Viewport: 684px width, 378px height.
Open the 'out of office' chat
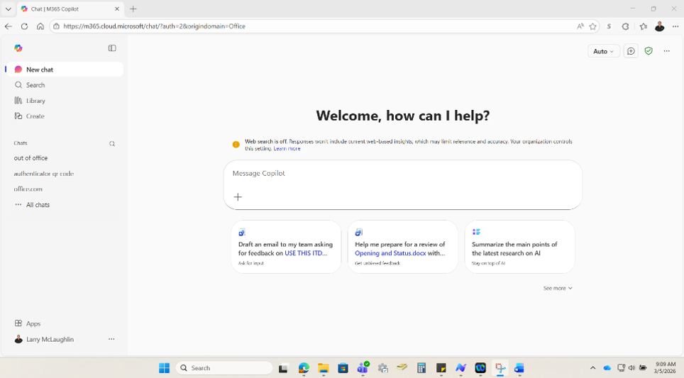[31, 158]
